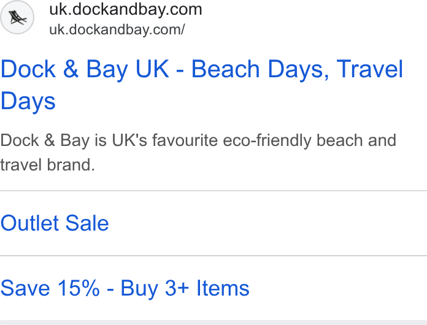This screenshot has height=325, width=427.
Task: Open the uk.dockandbay.com site name
Action: (x=126, y=10)
